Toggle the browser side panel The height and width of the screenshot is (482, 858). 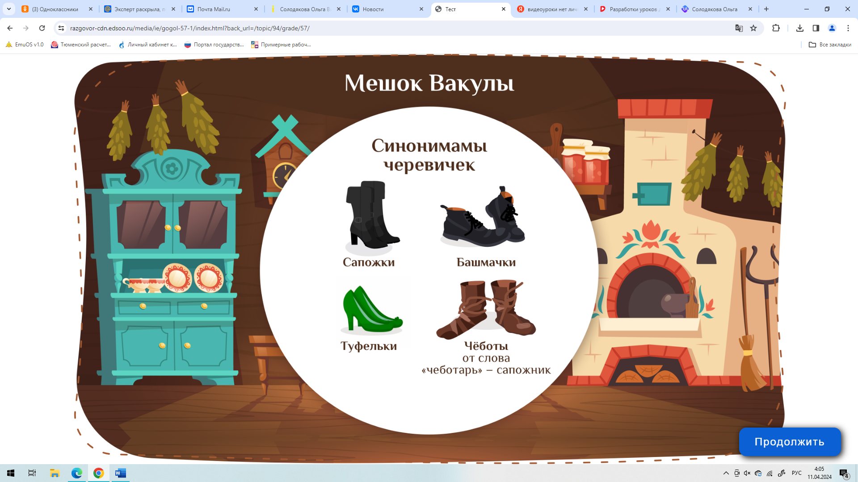pos(816,28)
